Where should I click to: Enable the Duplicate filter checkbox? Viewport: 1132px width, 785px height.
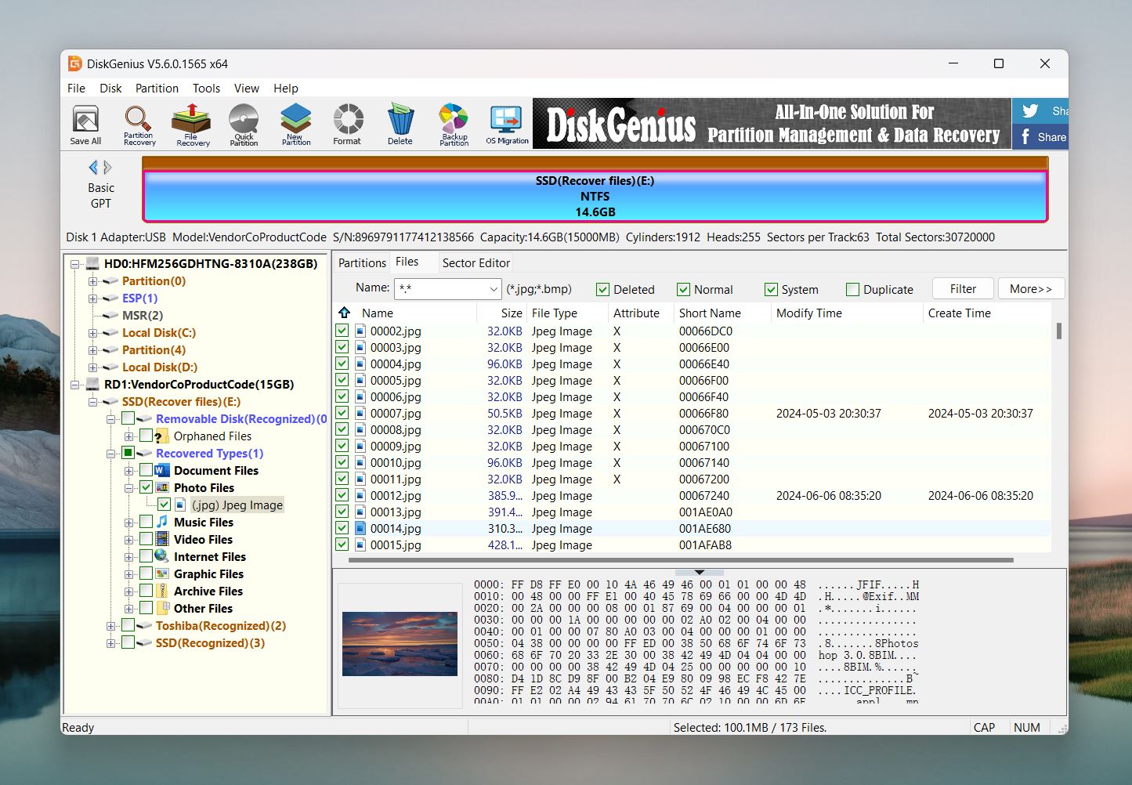click(852, 289)
